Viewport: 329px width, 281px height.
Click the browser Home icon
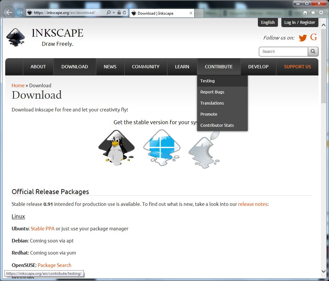click(305, 13)
